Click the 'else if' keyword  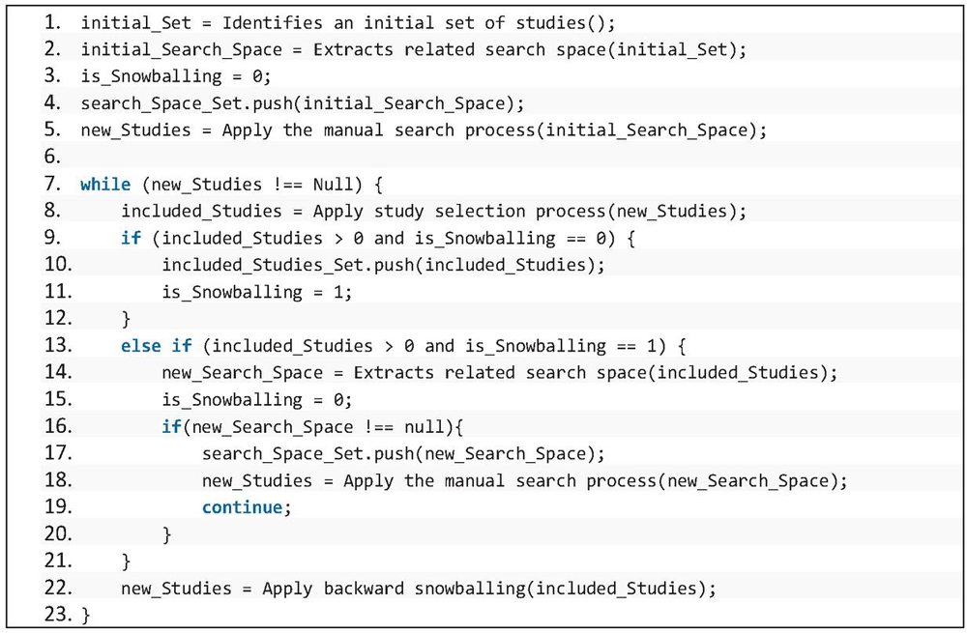click(156, 346)
